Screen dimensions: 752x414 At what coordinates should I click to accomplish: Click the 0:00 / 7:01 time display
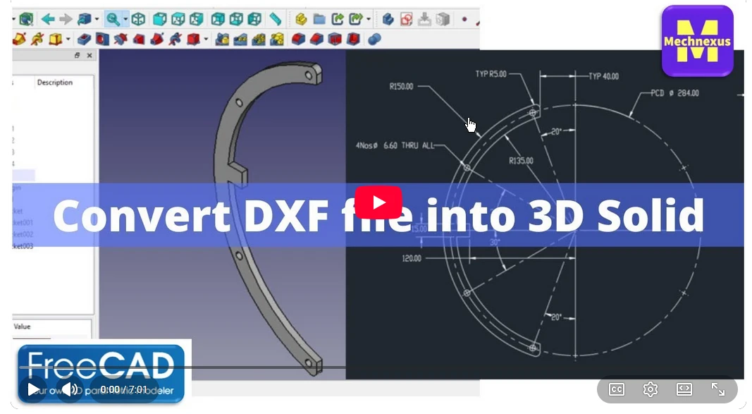124,389
